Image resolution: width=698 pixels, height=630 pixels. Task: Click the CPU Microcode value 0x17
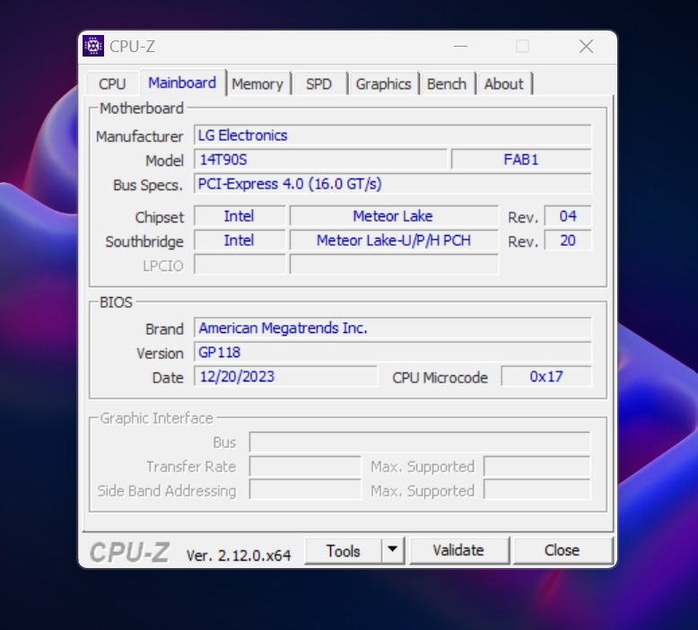point(546,377)
